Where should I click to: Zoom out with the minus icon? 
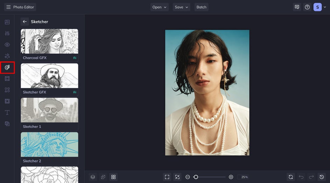tap(187, 177)
